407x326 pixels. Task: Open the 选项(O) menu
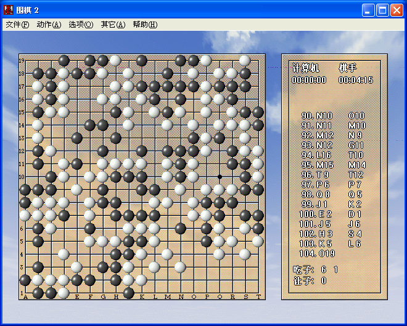(81, 25)
